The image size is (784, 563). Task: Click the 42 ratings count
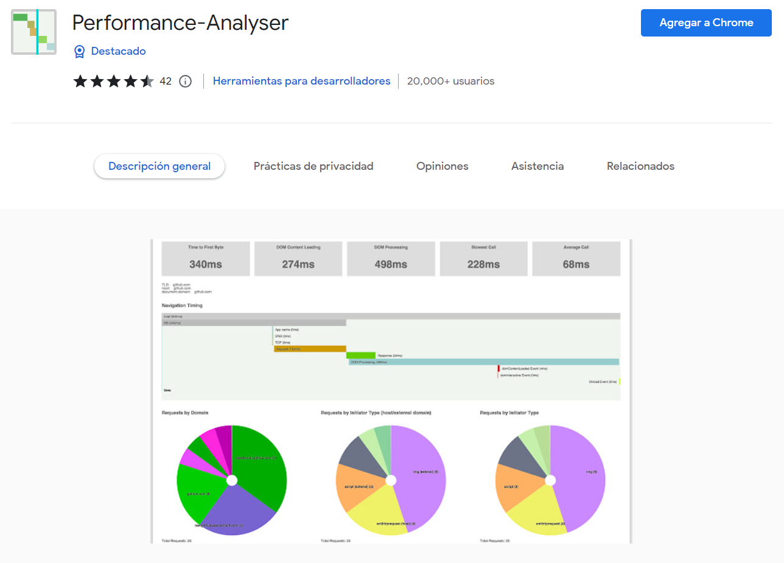[166, 81]
